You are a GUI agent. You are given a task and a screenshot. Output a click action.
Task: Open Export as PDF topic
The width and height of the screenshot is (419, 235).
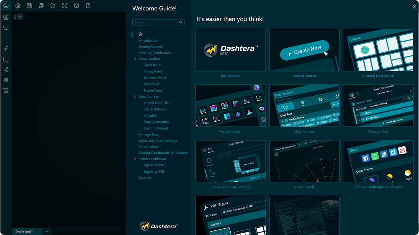[154, 171]
